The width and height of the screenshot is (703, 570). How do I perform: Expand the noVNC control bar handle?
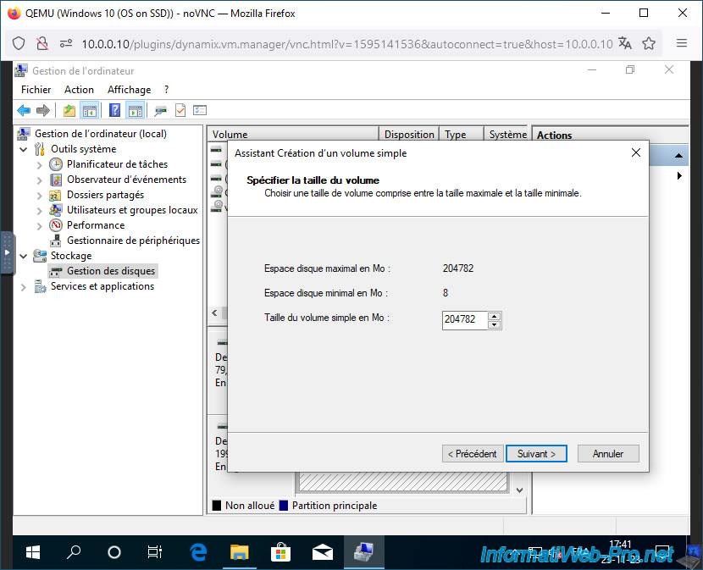point(7,253)
